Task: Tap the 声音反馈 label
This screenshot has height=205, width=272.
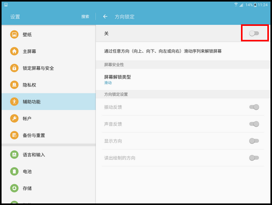Action: [x=113, y=124]
